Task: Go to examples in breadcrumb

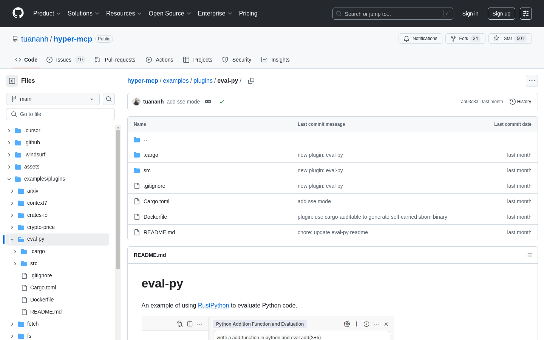Action: coord(176,81)
